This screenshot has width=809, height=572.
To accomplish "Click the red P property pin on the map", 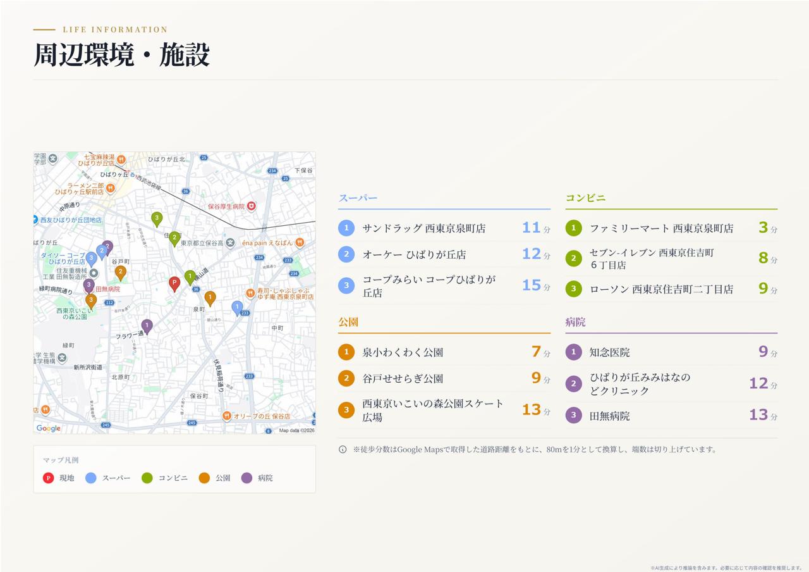I will click(174, 283).
